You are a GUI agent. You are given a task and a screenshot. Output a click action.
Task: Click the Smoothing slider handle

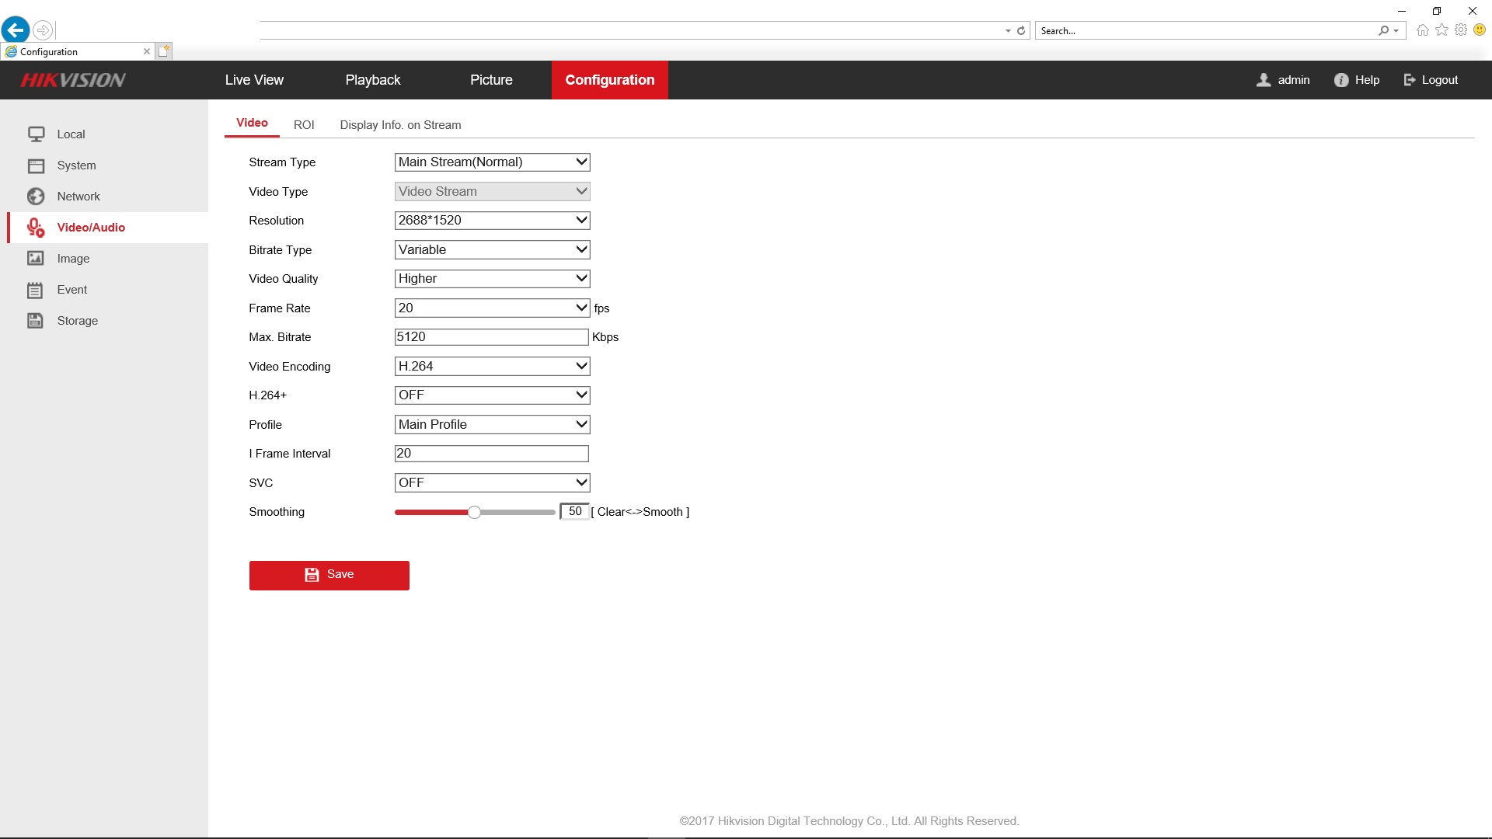click(474, 512)
